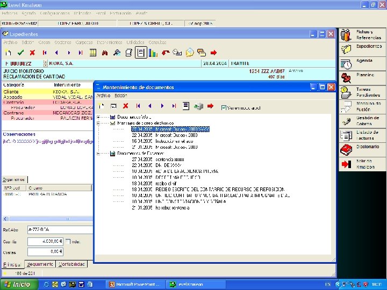Screen dimensions: 387x290
Task: Open Archivo menu in Expedientes window
Action: coord(10,42)
